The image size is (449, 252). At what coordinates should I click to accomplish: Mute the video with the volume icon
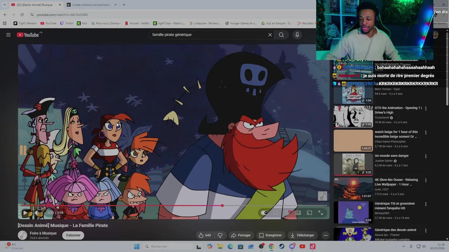pyautogui.click(x=38, y=212)
